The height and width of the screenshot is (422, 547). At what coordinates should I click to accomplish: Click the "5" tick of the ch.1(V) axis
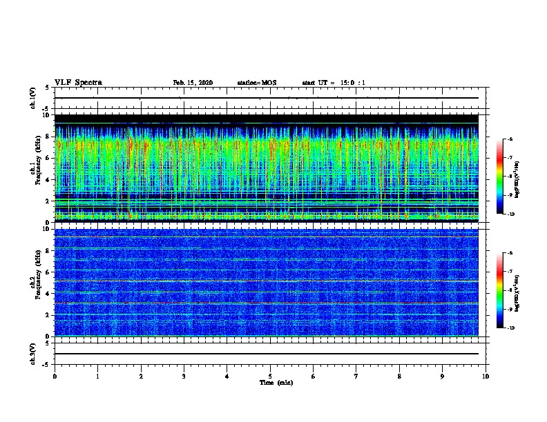point(48,88)
